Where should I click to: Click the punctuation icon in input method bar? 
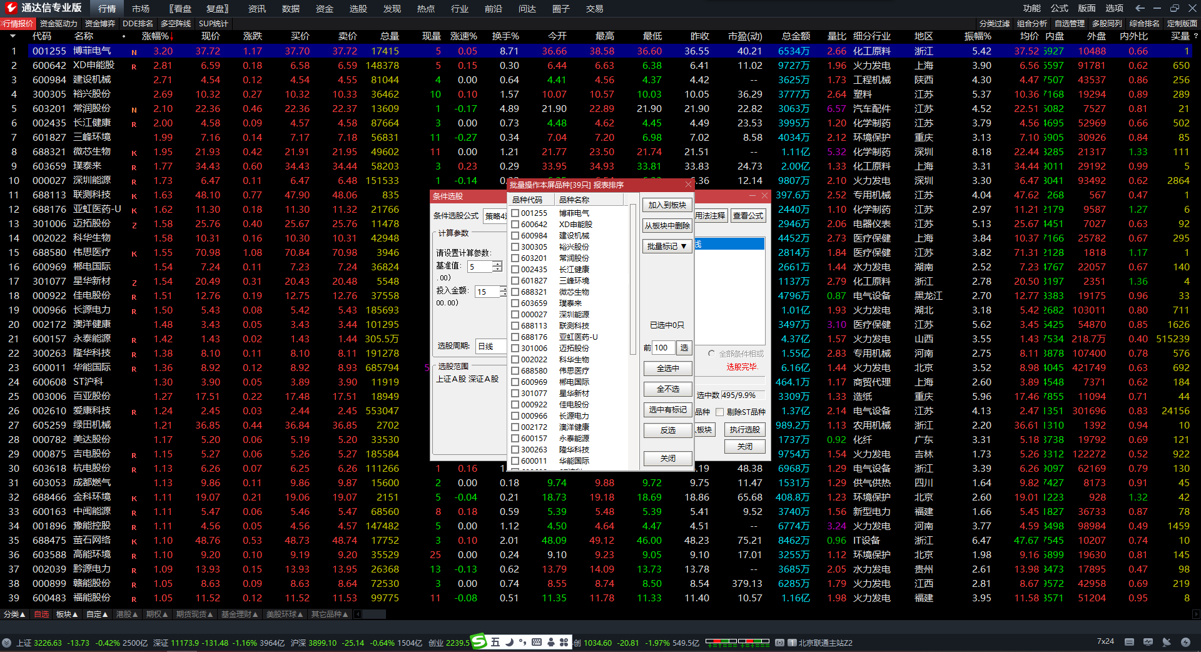coord(522,642)
